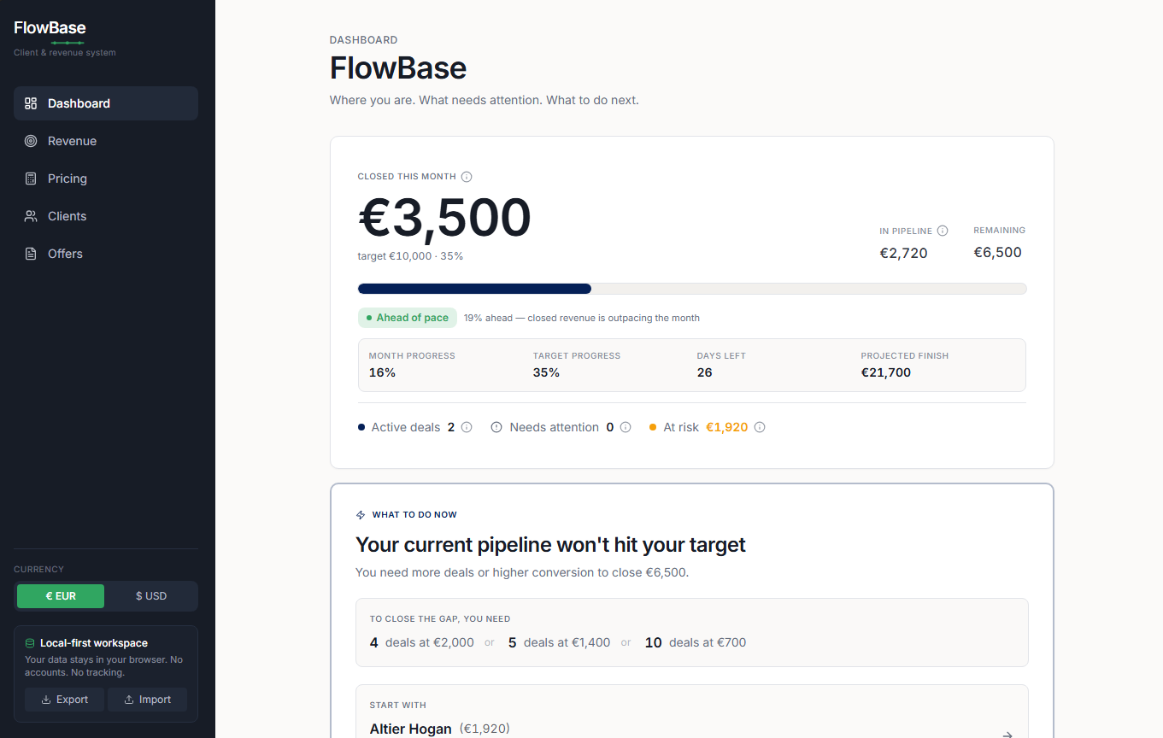This screenshot has width=1163, height=738.
Task: Click info icon next to Closed This Month
Action: [x=467, y=177]
